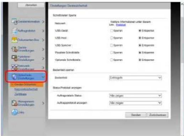Click the Sicherheits-Einstellungen shield icon
This screenshot has width=184, height=136.
[x=15, y=77]
